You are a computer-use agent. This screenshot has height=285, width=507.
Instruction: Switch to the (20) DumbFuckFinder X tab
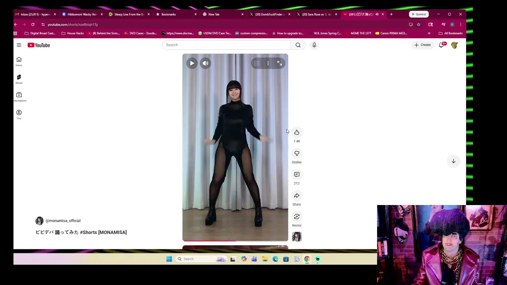click(270, 14)
